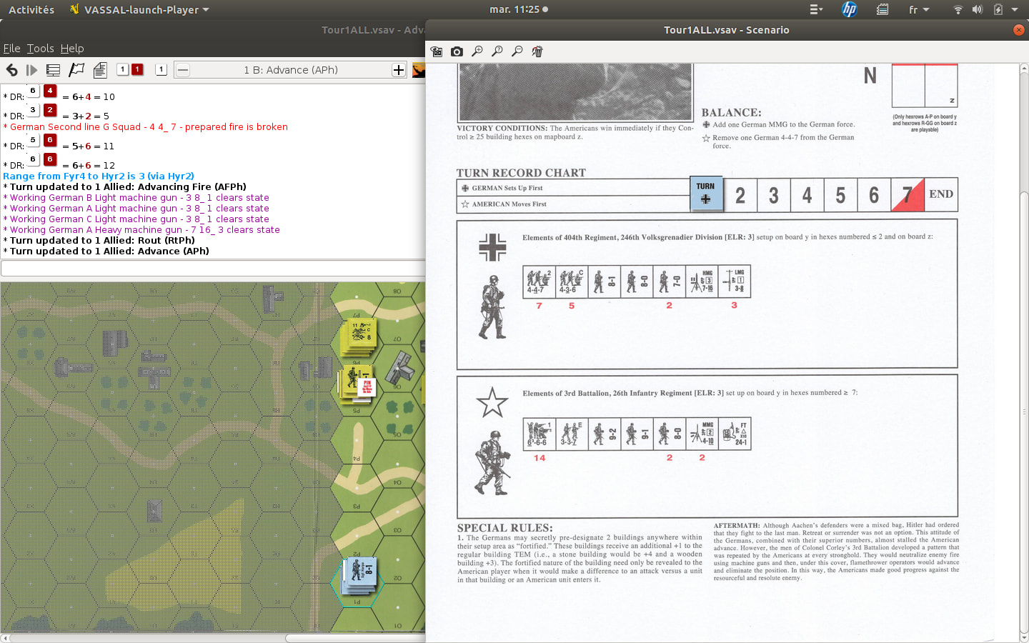Click turn 5 box on Turn Record Chart
Viewport: 1029px width, 643px height.
click(x=841, y=195)
